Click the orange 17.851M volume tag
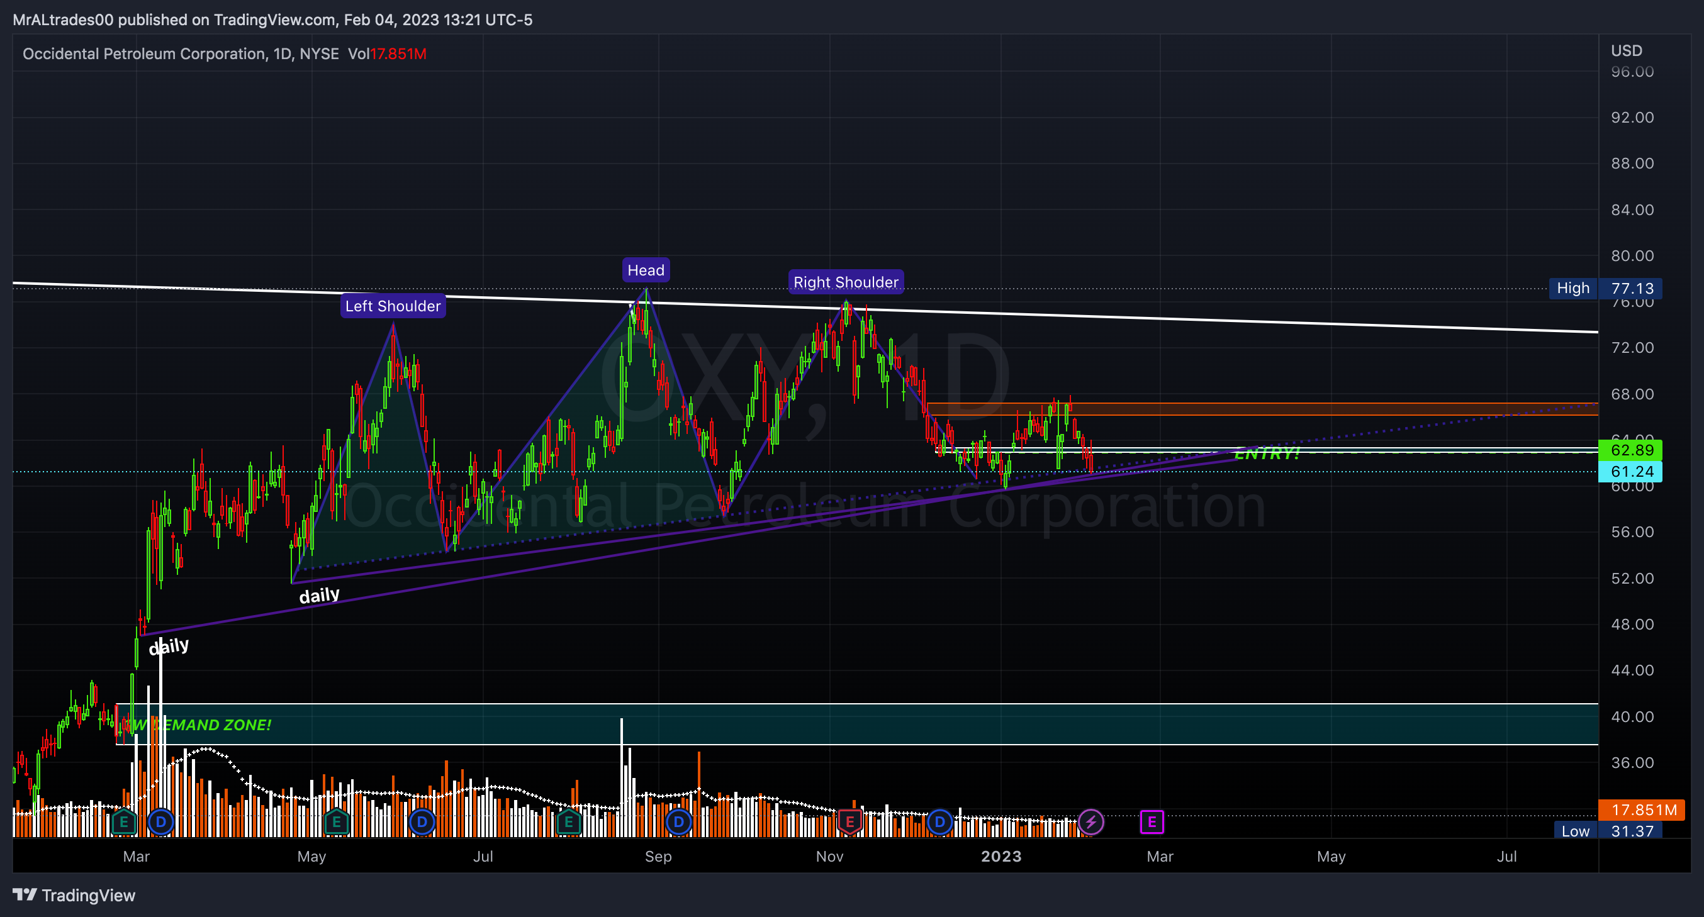 1641,810
